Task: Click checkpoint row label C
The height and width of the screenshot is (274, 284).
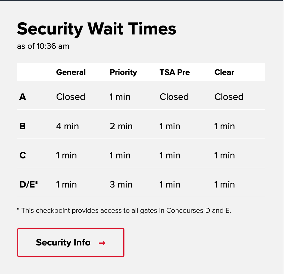Action: coord(22,155)
